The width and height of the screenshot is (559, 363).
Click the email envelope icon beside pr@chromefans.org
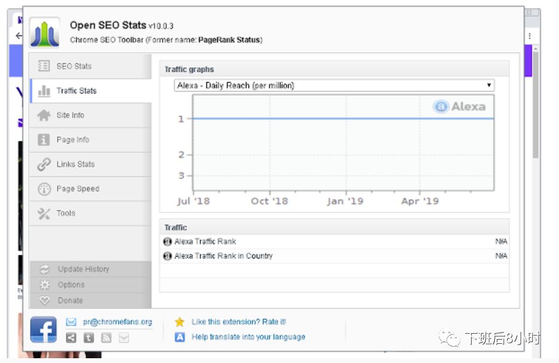click(x=71, y=322)
